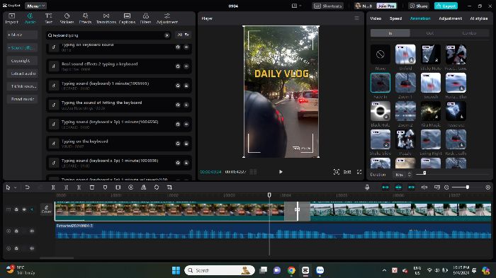This screenshot has height=278, width=496.
Task: Click the Add marker shield icon
Action: click(105, 187)
